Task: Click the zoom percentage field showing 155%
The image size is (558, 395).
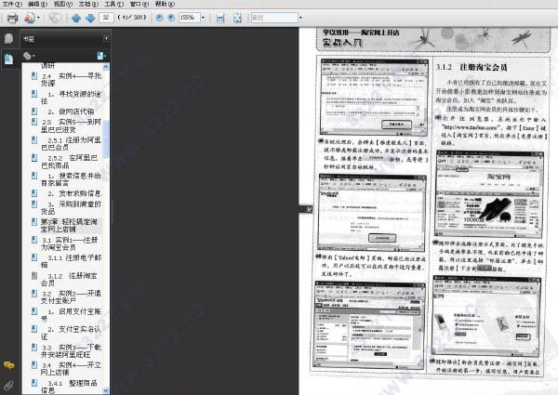Action: (189, 18)
